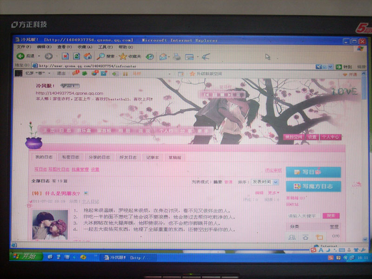
Task: Switch to the 草稿箱 tab
Action: coord(175,157)
